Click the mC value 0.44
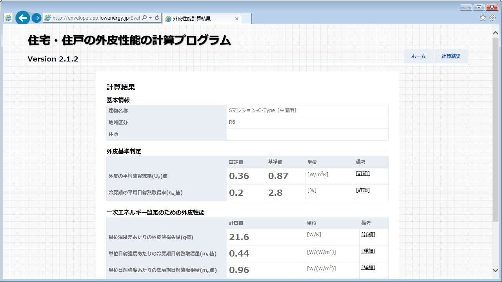 239,253
